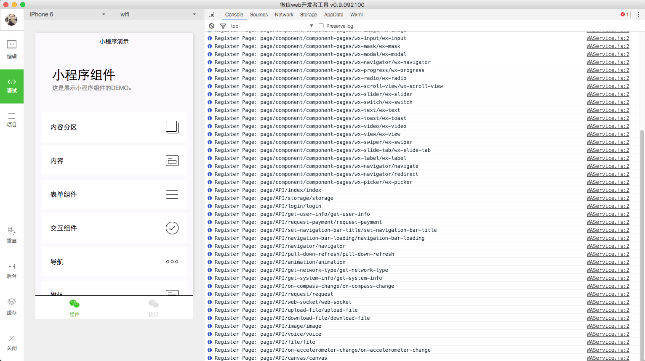Switch to the Wxml tab
Screen dimensions: 645x361
click(356, 15)
